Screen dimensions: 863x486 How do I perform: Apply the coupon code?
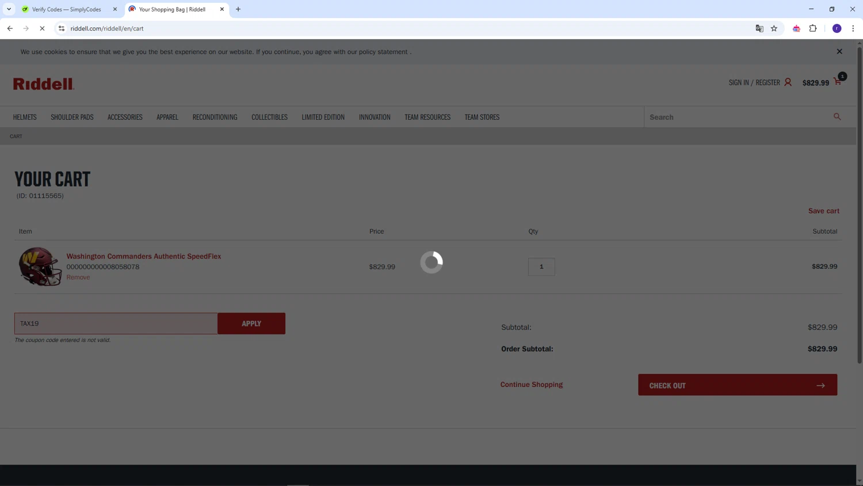pos(251,324)
